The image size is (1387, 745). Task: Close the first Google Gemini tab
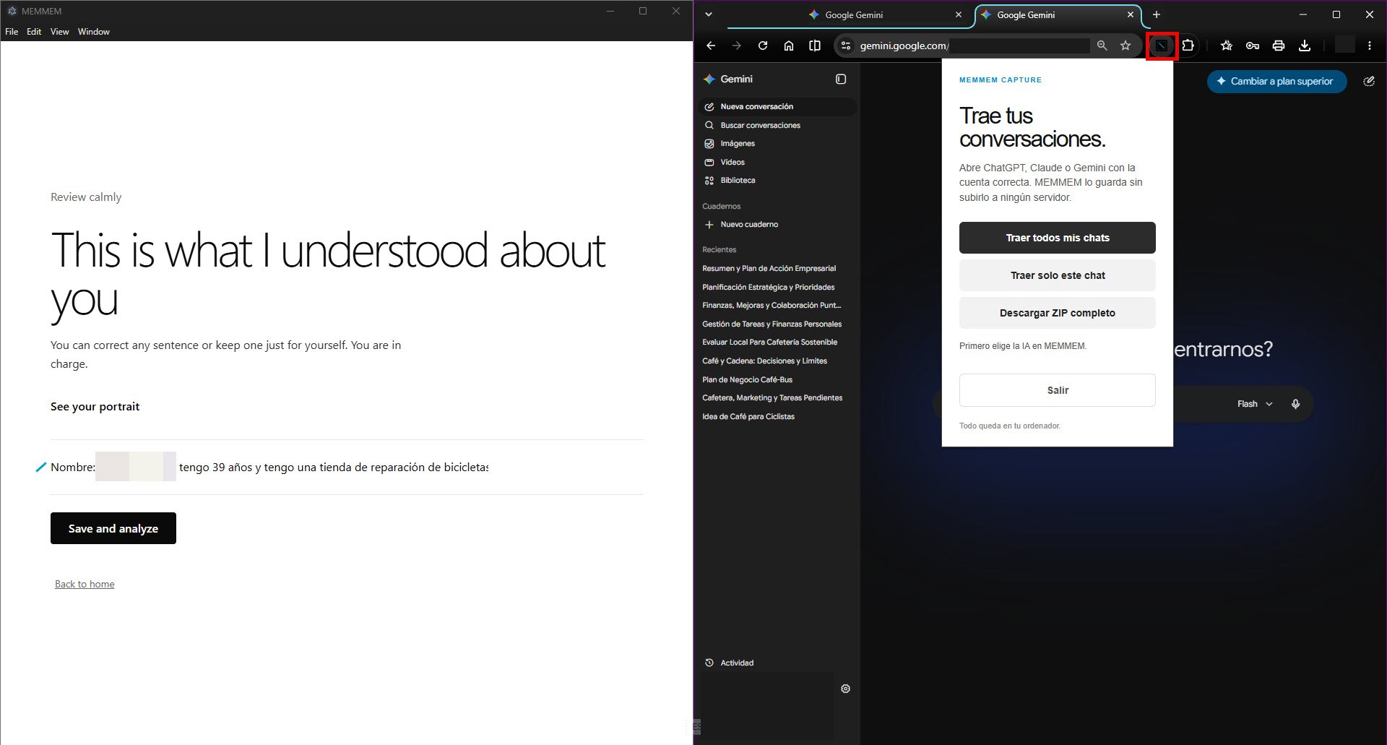tap(959, 14)
